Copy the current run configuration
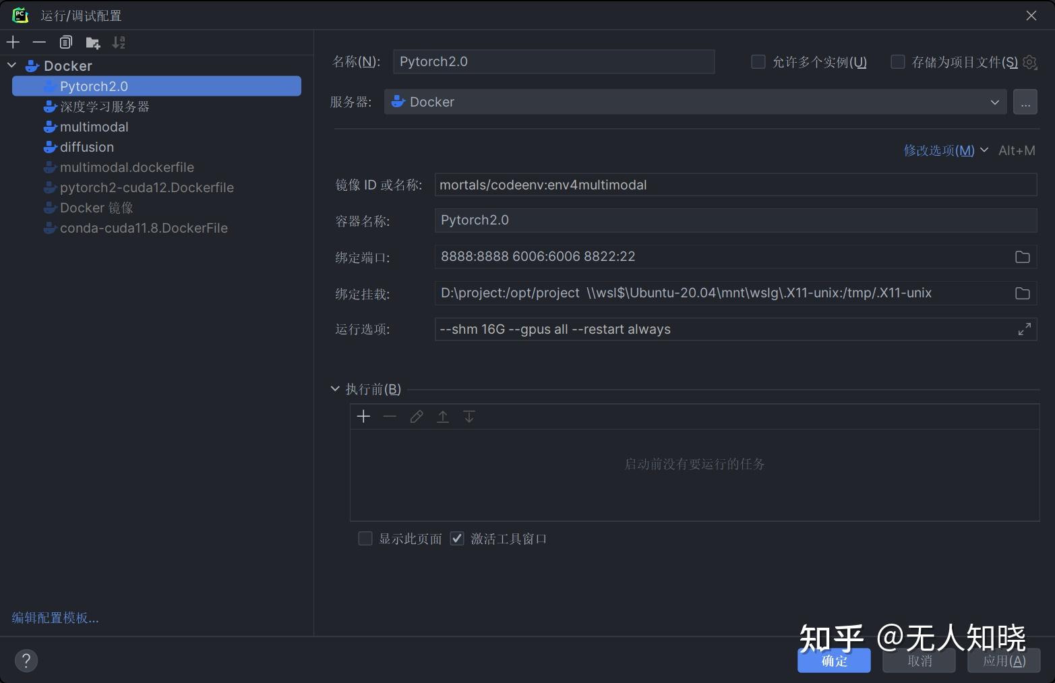The image size is (1055, 683). coord(65,42)
